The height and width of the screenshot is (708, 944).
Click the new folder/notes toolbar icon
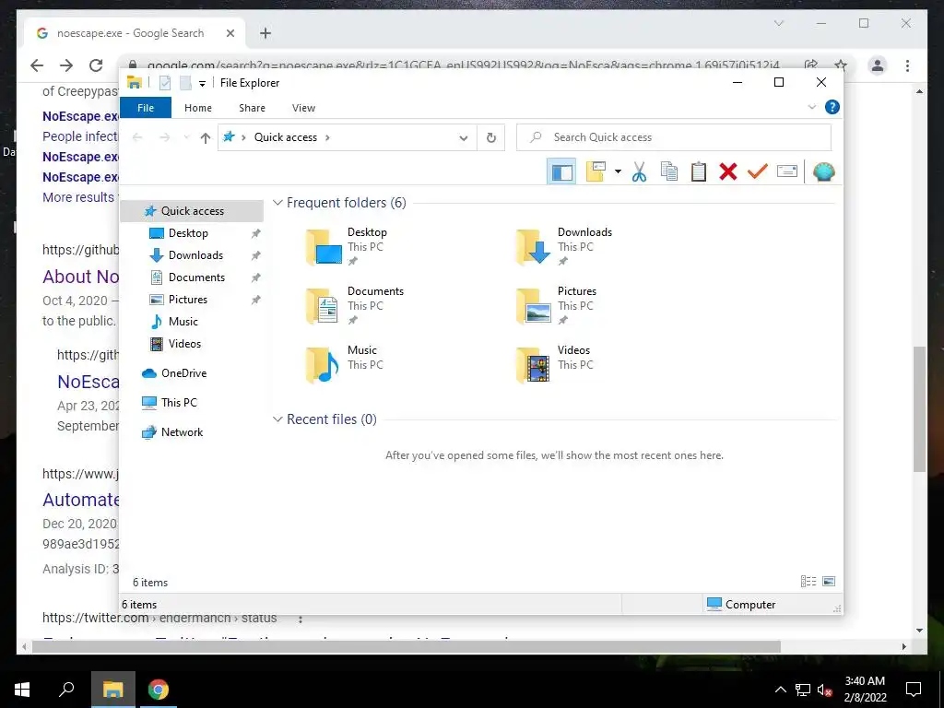point(596,172)
